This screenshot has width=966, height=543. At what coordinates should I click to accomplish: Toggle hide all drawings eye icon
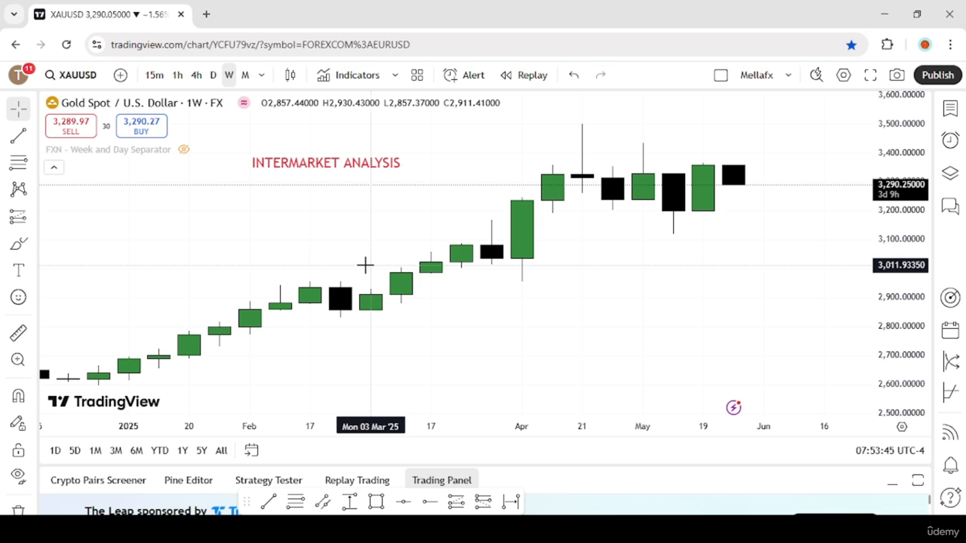click(x=19, y=474)
